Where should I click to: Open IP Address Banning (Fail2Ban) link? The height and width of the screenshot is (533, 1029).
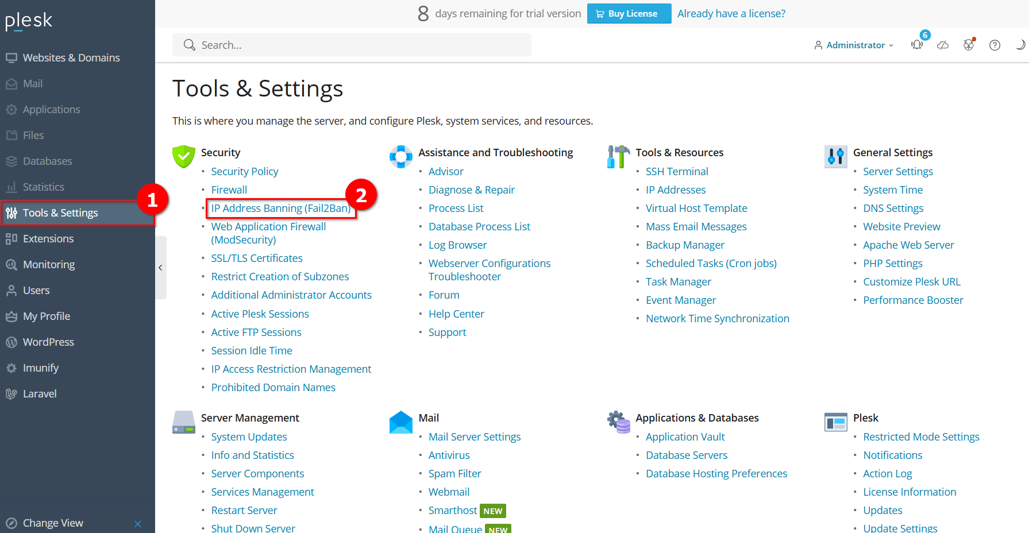coord(280,208)
